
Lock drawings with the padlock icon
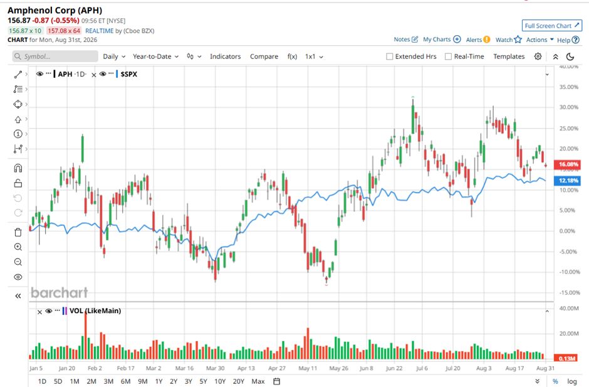18,183
